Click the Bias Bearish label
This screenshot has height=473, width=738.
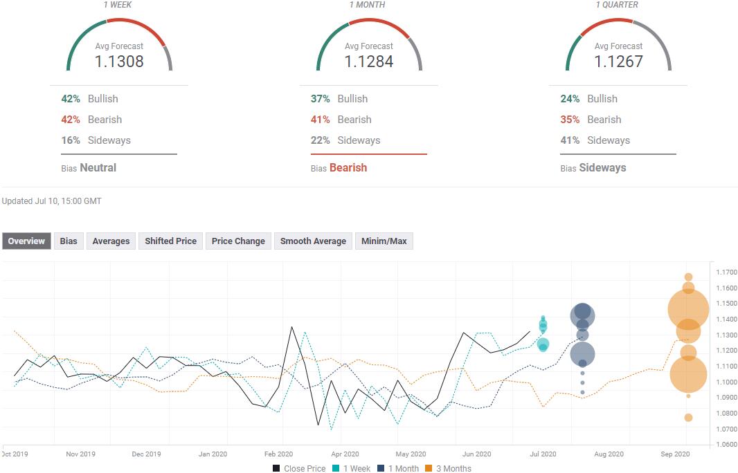[x=339, y=168]
